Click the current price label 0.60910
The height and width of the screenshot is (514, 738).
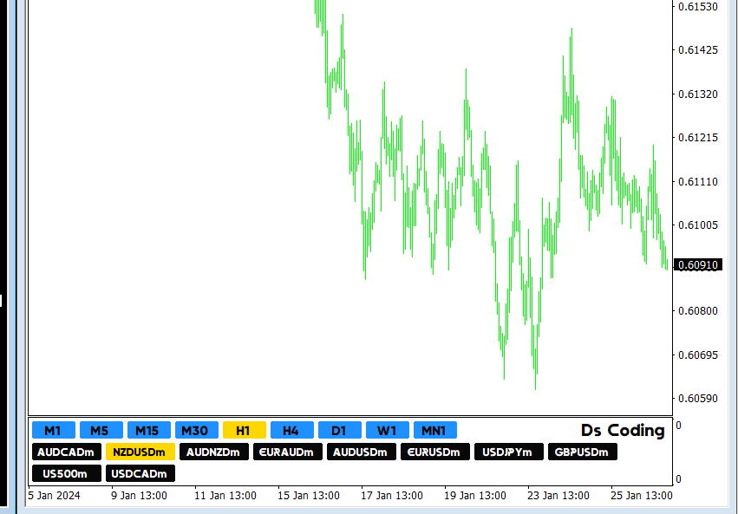point(698,265)
